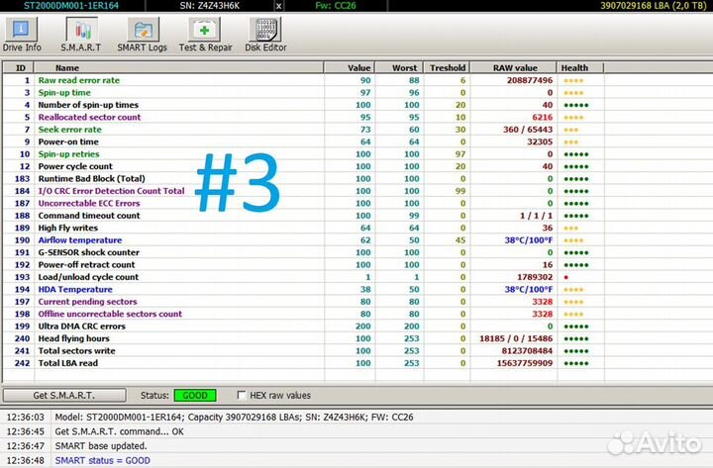Select the Raw read error rate row
713x468 pixels.
pos(78,80)
